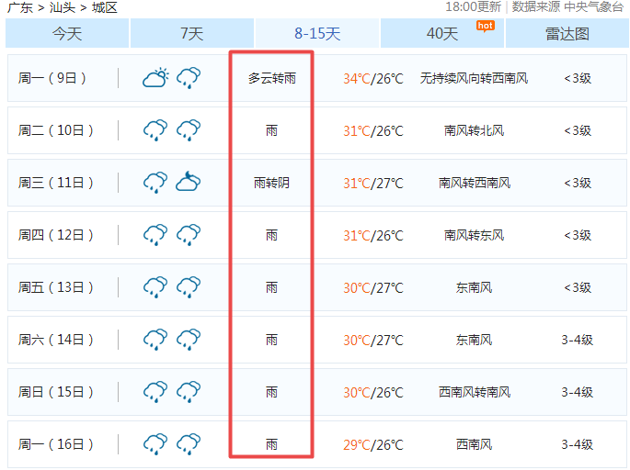630x470 pixels.
Task: Click the 雨 description in 周二 10日 row
Action: 271,130
